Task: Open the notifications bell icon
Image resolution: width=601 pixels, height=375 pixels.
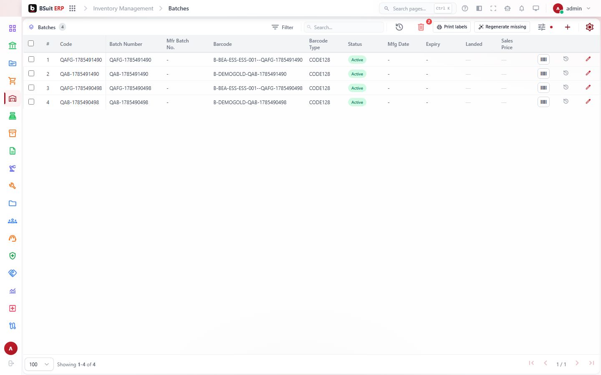Action: 522,8
